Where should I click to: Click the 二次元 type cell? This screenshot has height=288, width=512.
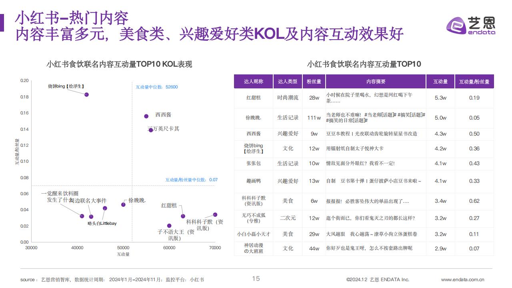click(288, 218)
